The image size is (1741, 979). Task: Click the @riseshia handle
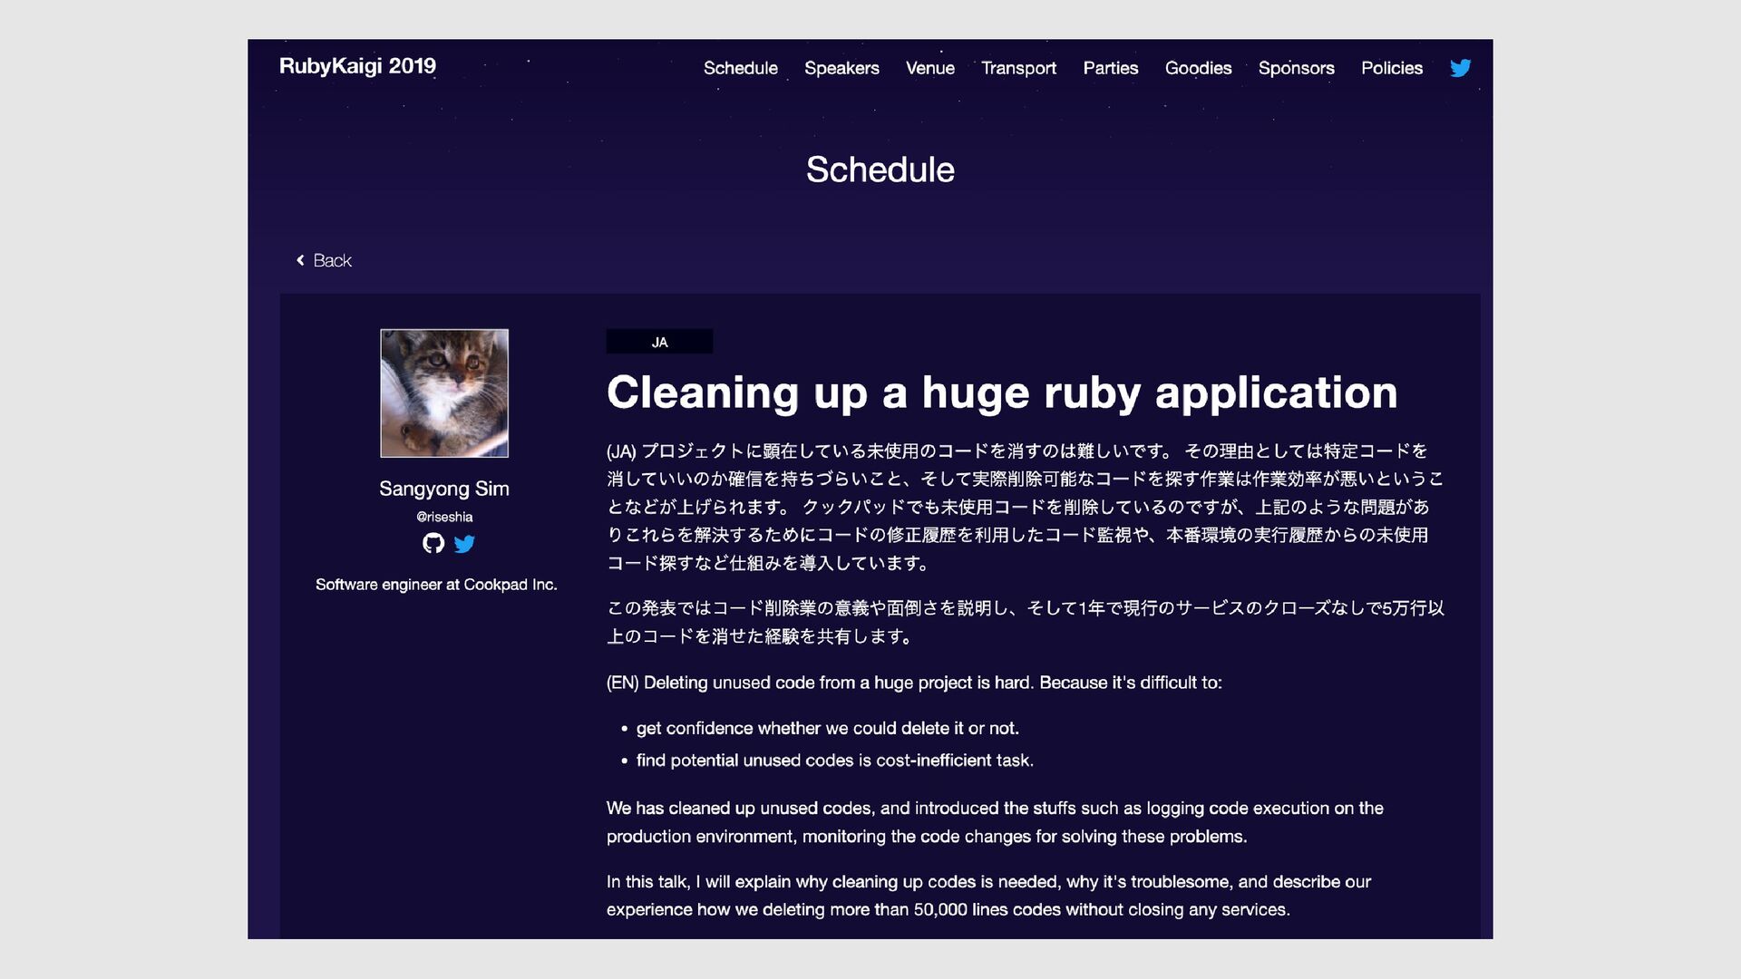click(444, 517)
